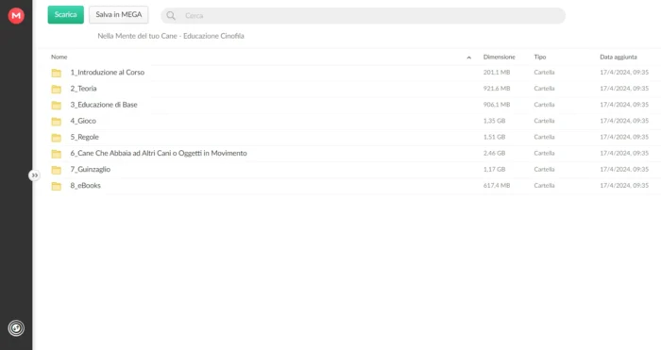Select the 2_Teoria folder icon
661x350 pixels.
57,89
